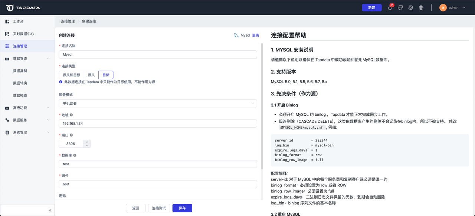Increase the port number stepper
The height and width of the screenshot is (216, 475).
[x=87, y=142]
